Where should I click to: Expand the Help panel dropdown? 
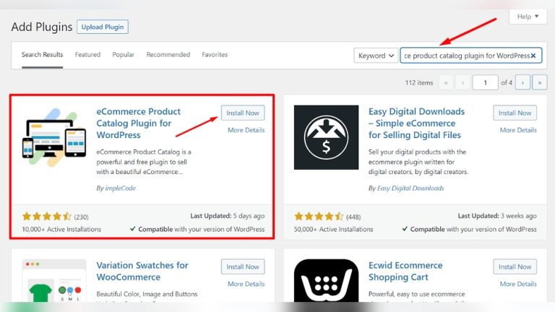[x=528, y=17]
